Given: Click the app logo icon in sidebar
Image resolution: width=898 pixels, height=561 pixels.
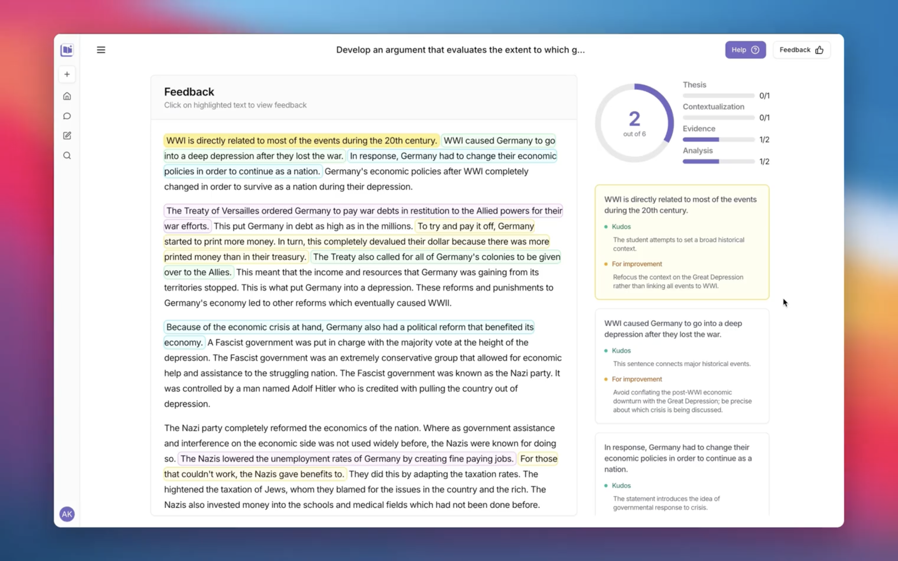Looking at the screenshot, I should (67, 50).
